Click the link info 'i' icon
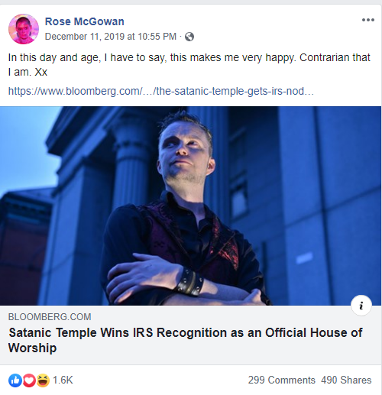The width and height of the screenshot is (382, 395). 361,306
